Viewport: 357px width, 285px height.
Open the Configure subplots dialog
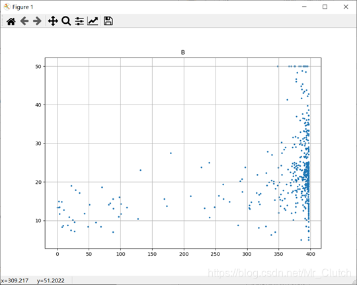(x=79, y=21)
